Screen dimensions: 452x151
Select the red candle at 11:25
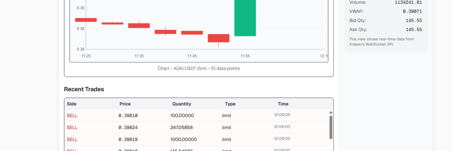(86, 20)
